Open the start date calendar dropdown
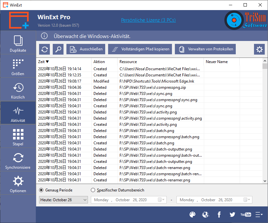 (x=161, y=200)
